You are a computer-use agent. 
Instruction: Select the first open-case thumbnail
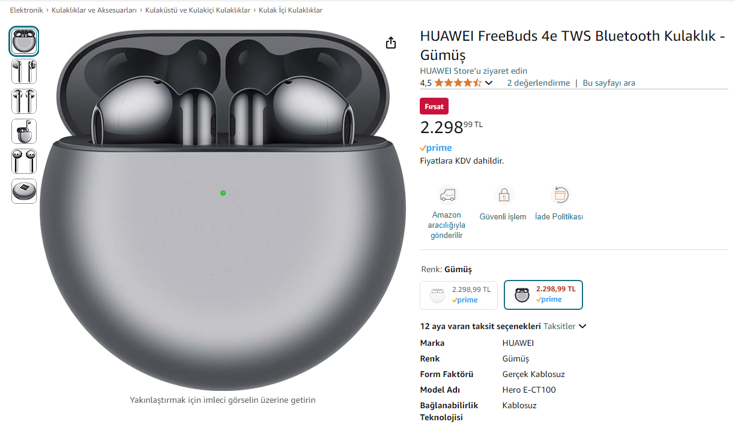pyautogui.click(x=24, y=41)
